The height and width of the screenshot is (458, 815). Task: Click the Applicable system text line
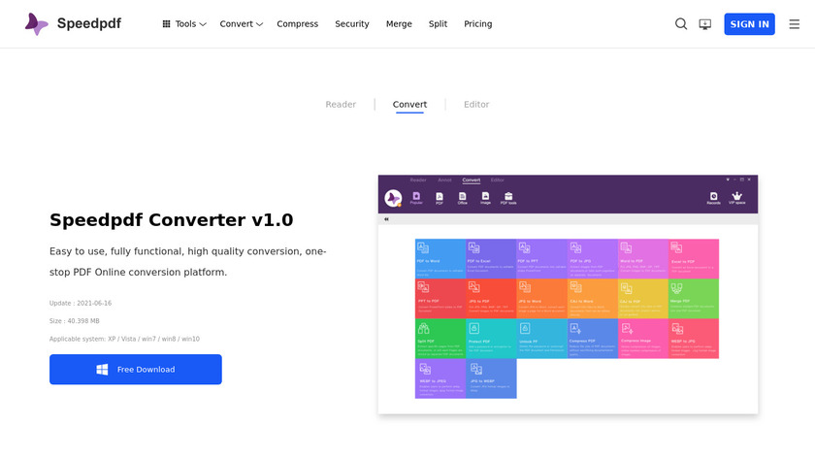point(124,339)
